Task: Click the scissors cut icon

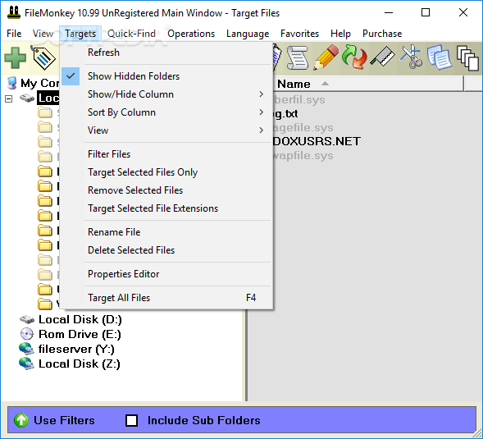Action: click(x=411, y=57)
